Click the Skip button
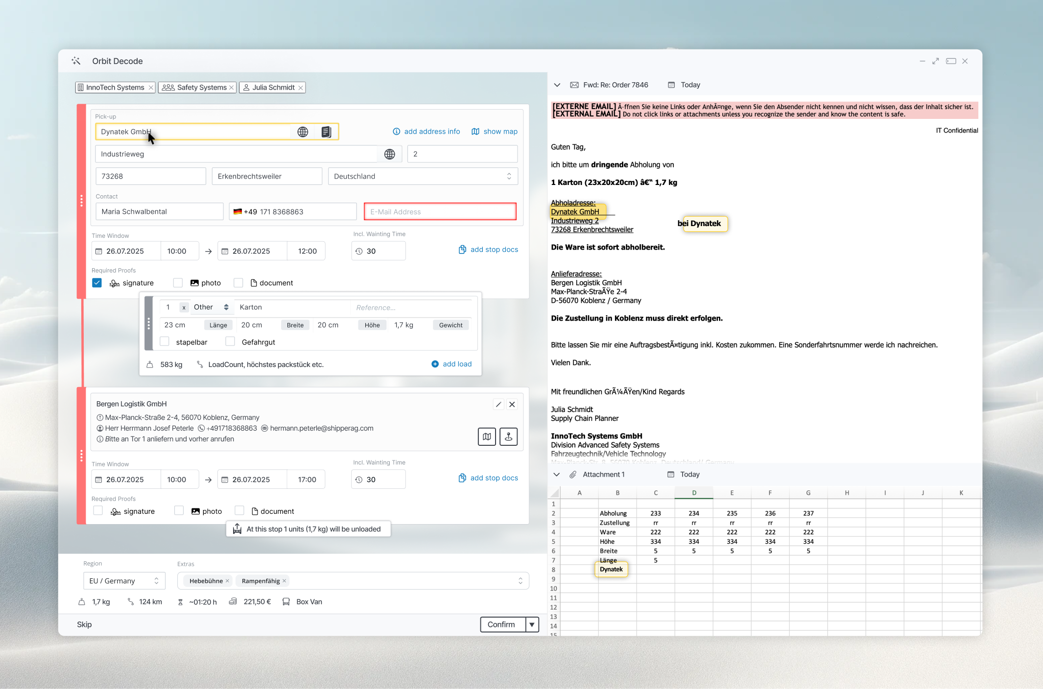The width and height of the screenshot is (1043, 689). [84, 624]
